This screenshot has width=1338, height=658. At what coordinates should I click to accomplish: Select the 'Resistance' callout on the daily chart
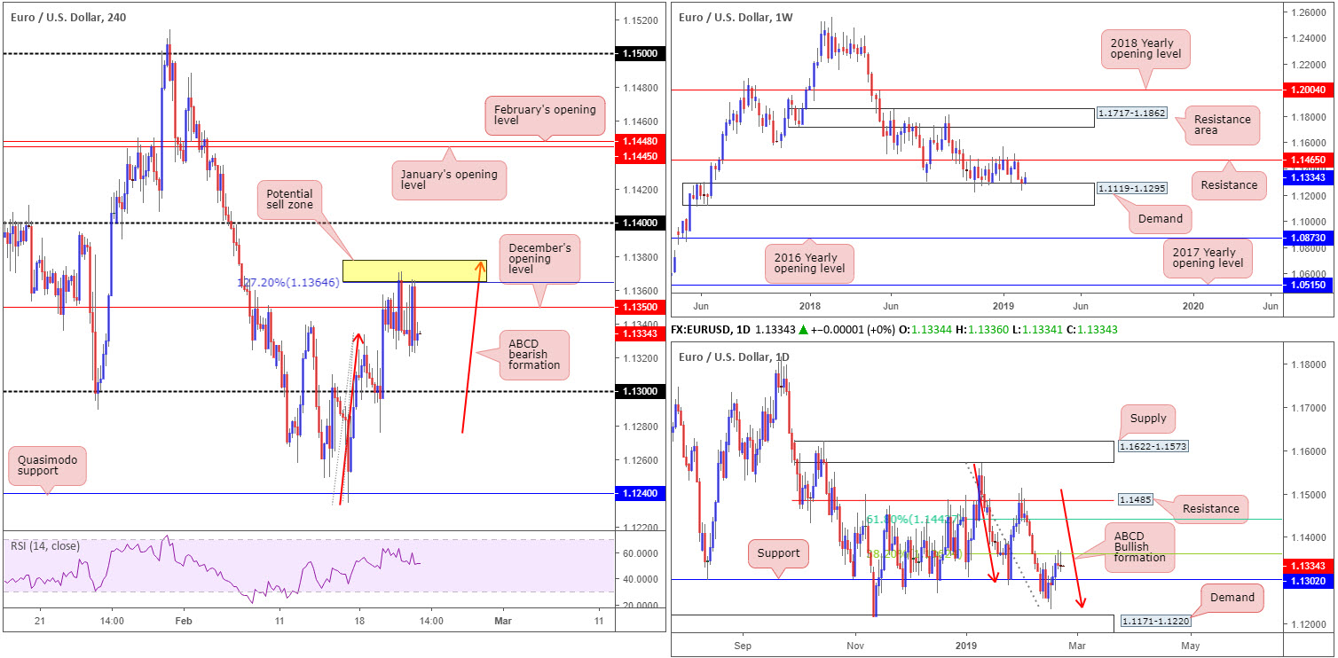1210,508
